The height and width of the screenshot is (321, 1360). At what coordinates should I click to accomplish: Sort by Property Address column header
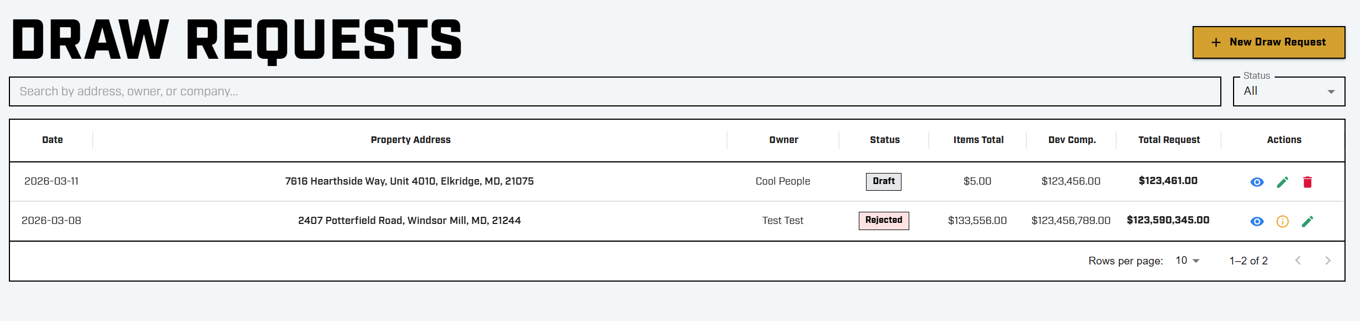[410, 140]
